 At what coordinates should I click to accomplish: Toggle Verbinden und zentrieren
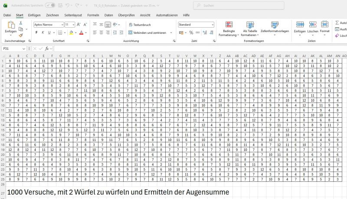pos(147,32)
